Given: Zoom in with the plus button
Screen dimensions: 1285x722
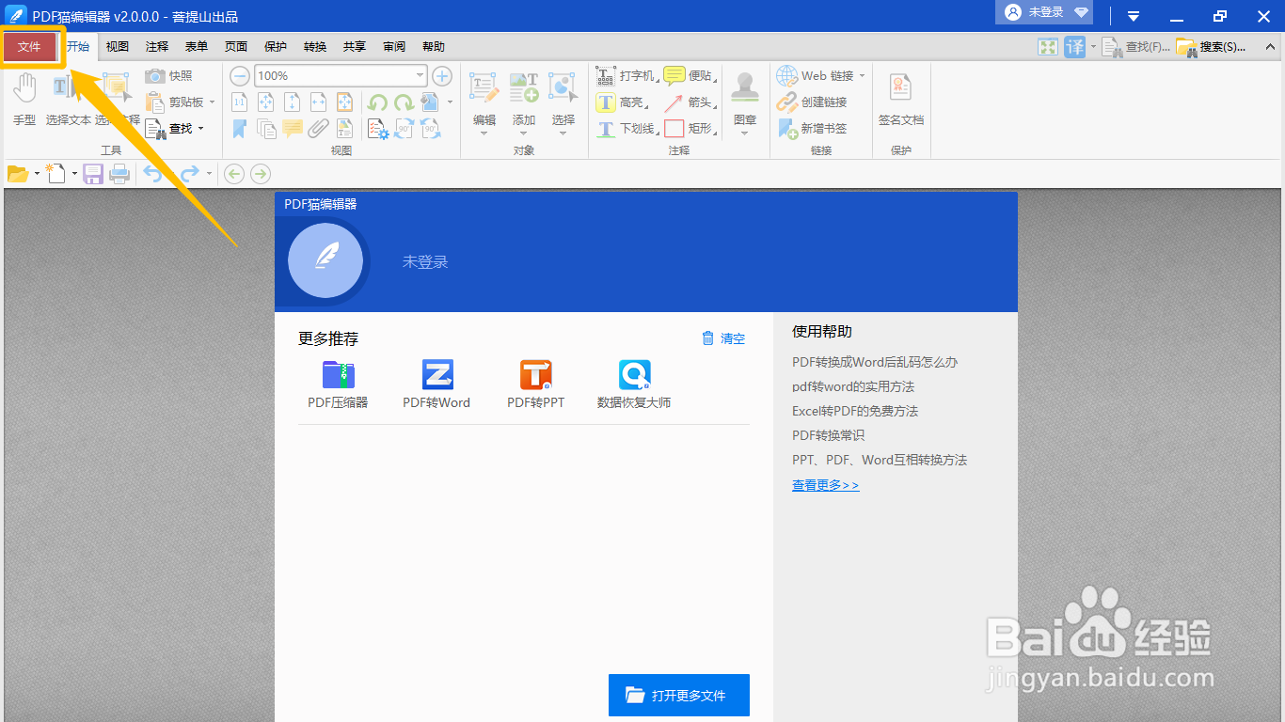Looking at the screenshot, I should (x=442, y=75).
